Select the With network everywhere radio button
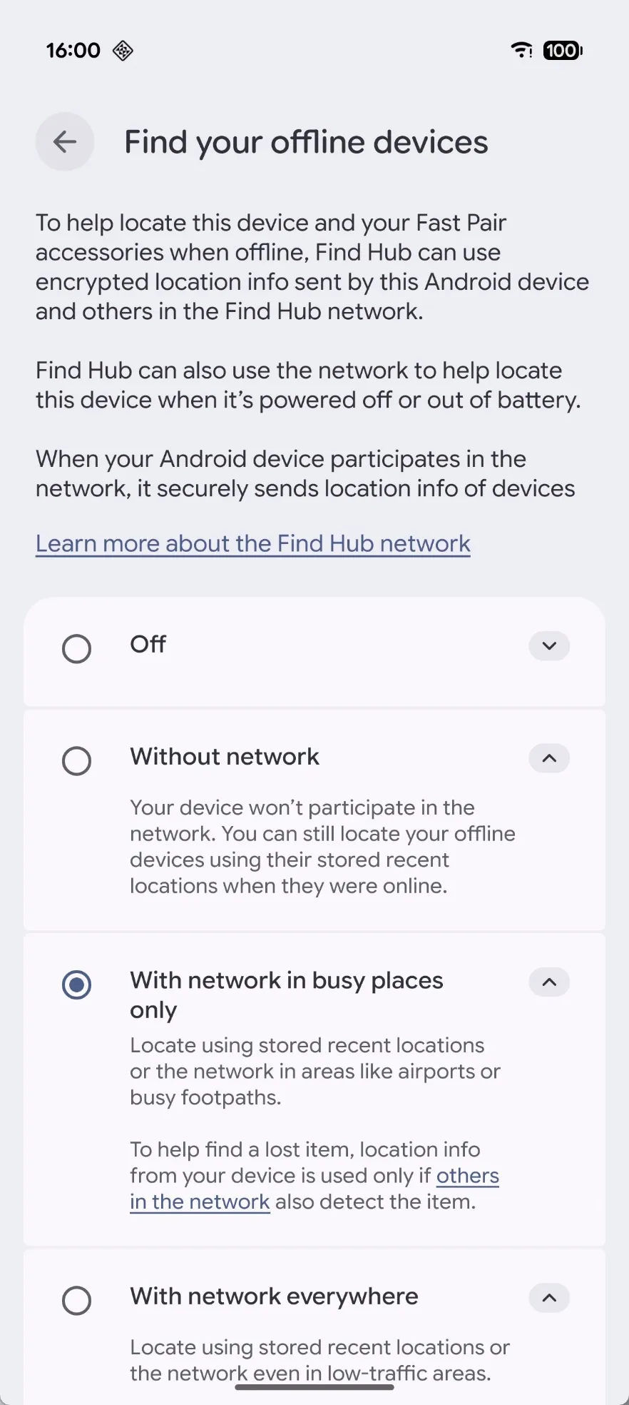Screen dimensions: 629x1405 tap(76, 1301)
